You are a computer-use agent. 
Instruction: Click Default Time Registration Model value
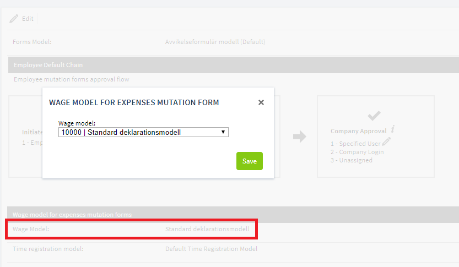(212, 249)
